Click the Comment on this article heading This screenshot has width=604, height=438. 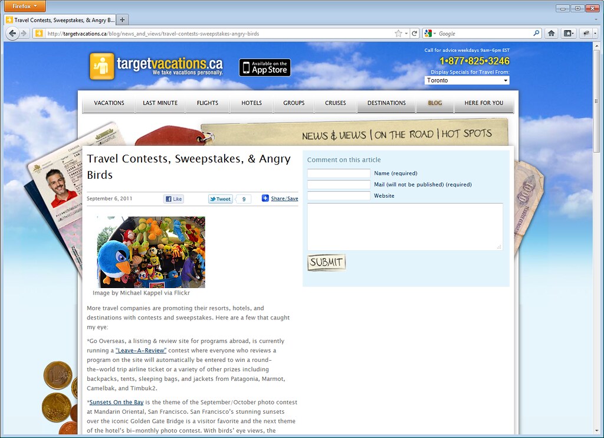(x=344, y=159)
